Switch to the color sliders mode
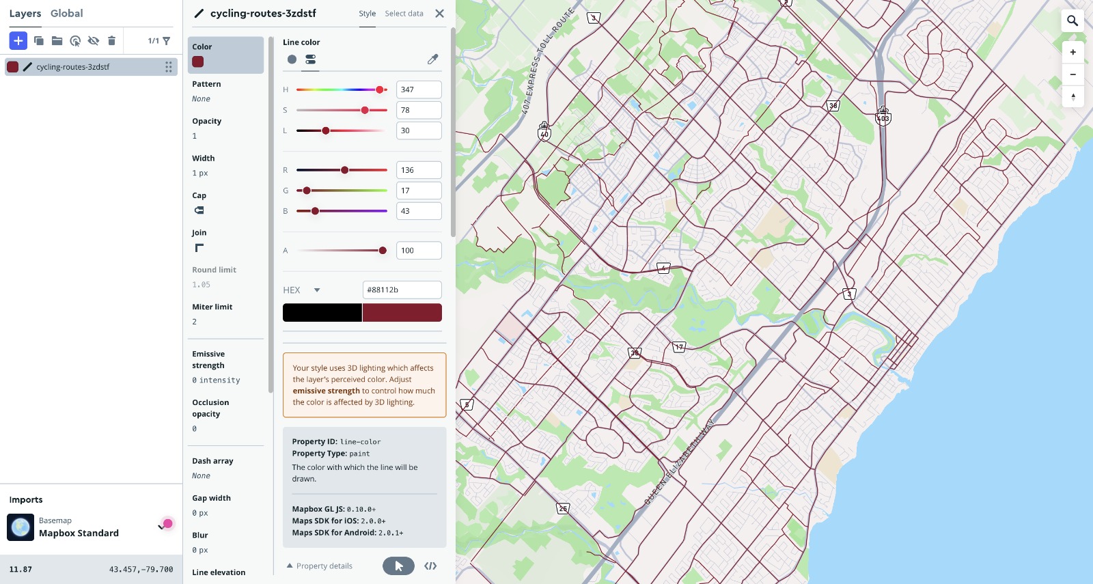The image size is (1093, 584). coord(311,59)
